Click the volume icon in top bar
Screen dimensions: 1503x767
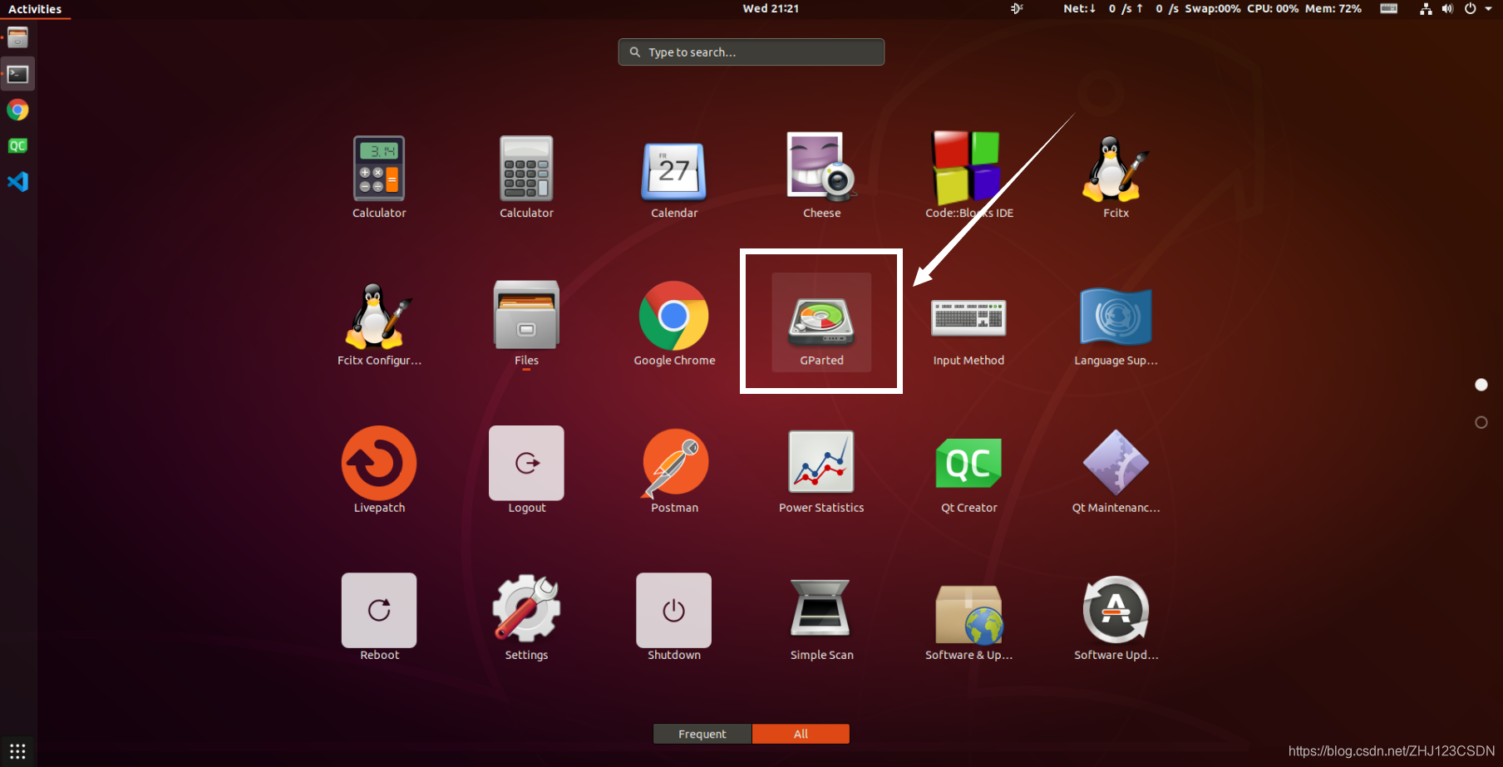pyautogui.click(x=1447, y=8)
